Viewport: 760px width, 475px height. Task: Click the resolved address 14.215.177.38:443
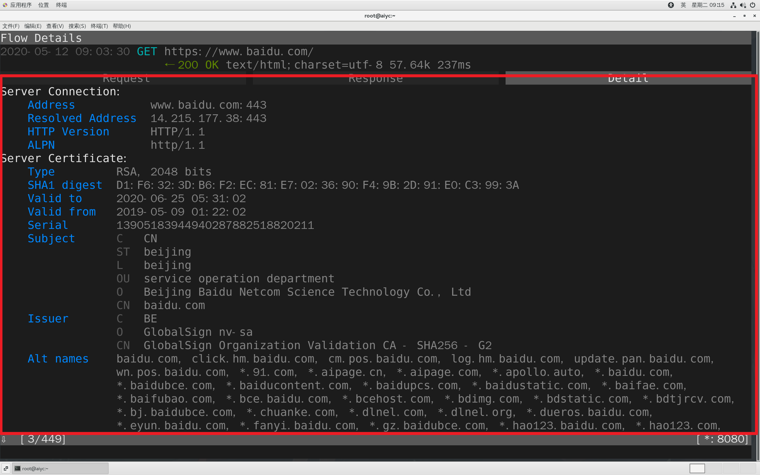(x=208, y=118)
